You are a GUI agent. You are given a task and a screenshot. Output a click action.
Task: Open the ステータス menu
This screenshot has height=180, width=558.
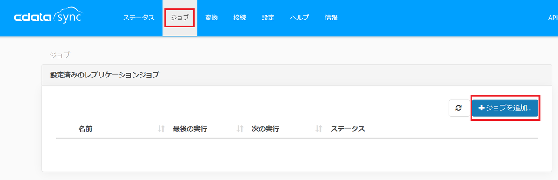[x=139, y=18]
